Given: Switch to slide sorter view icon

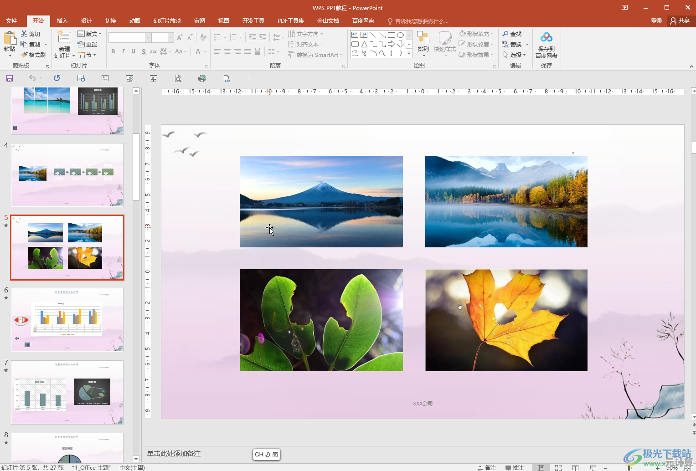Looking at the screenshot, I should coord(558,468).
